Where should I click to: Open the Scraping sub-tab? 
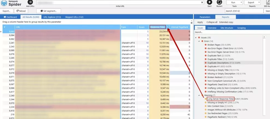click(241, 28)
